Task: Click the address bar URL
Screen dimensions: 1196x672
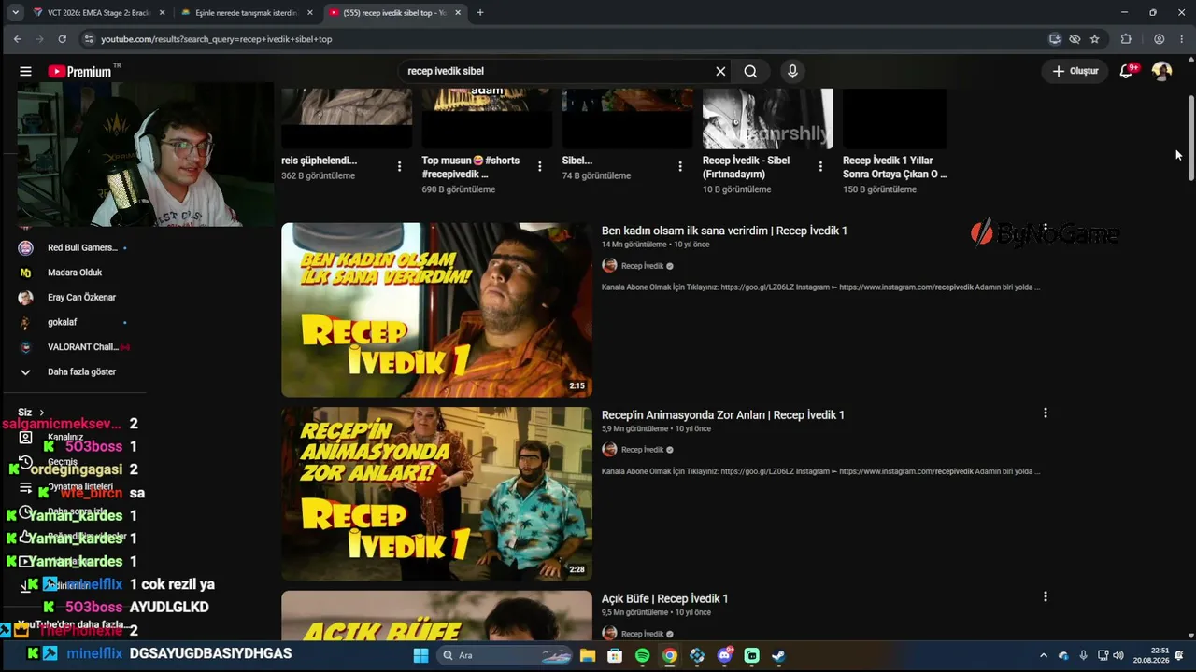Action: 216,39
